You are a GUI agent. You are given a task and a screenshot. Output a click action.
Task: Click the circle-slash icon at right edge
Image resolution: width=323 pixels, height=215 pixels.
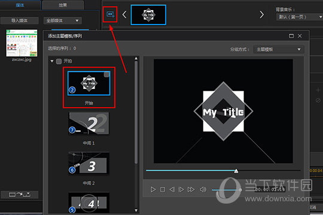pyautogui.click(x=318, y=100)
